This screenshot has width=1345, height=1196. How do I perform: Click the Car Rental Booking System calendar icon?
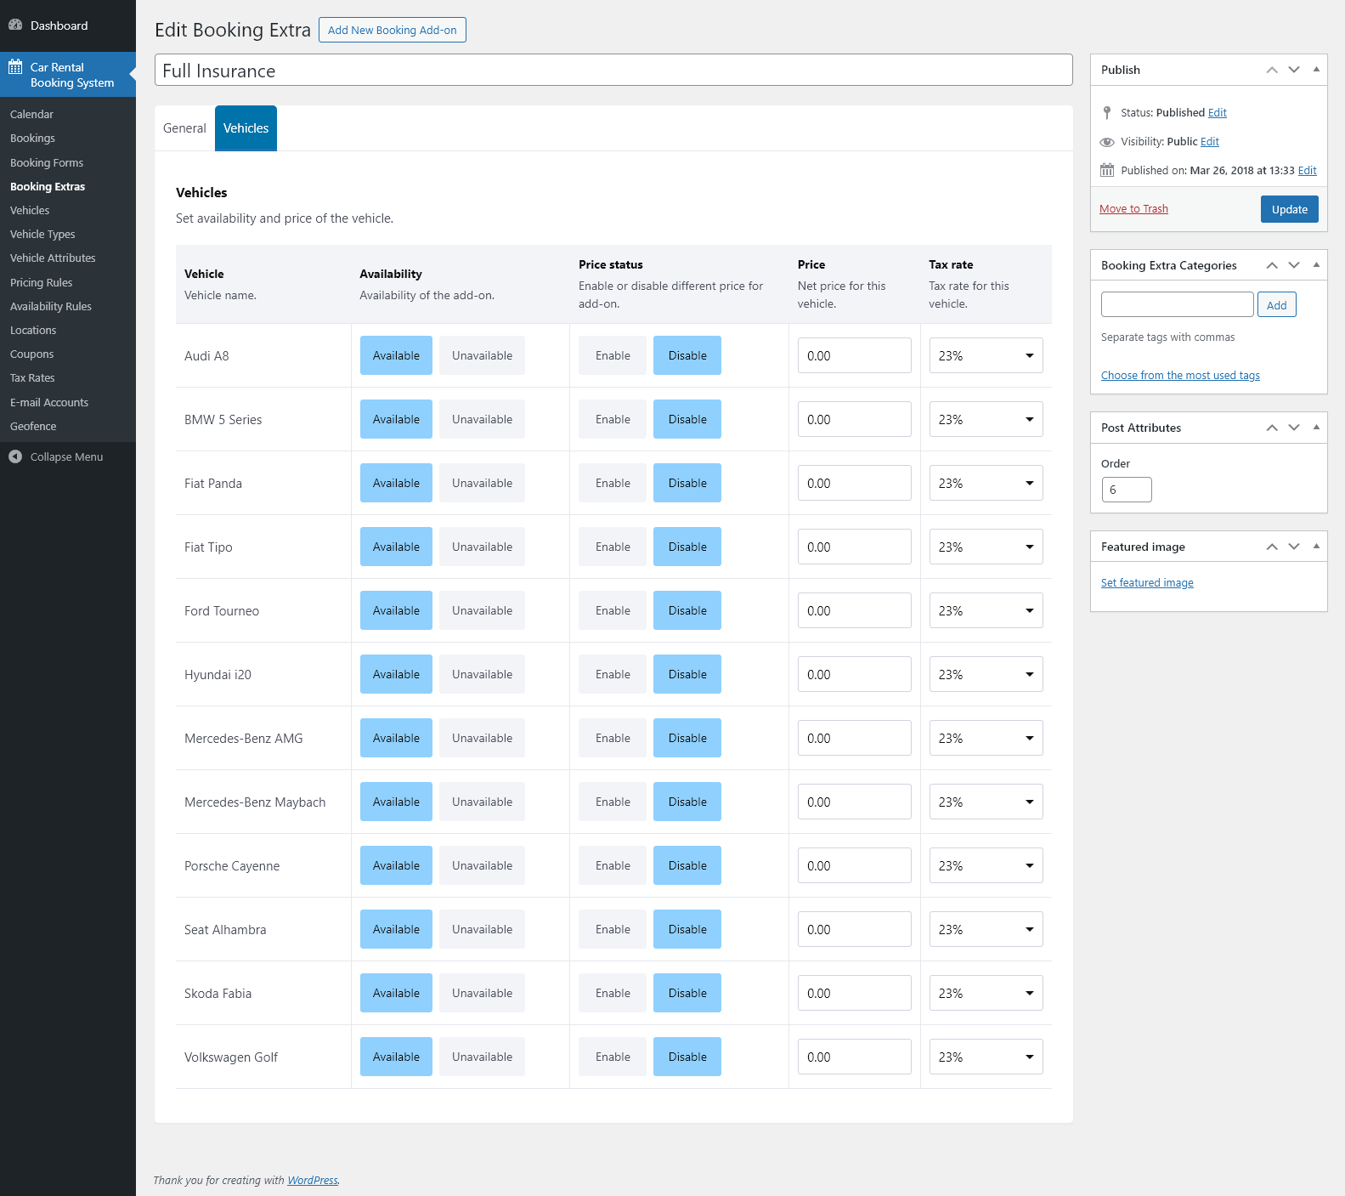pos(15,67)
